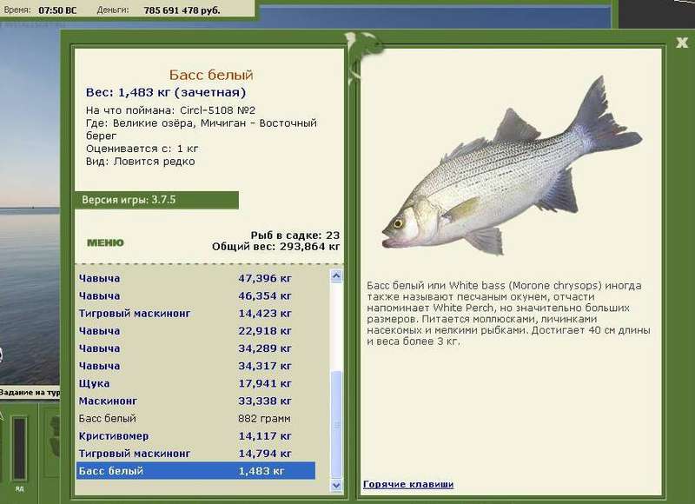
Task: Click the bait line Circl-5108 №2
Action: click(x=170, y=110)
